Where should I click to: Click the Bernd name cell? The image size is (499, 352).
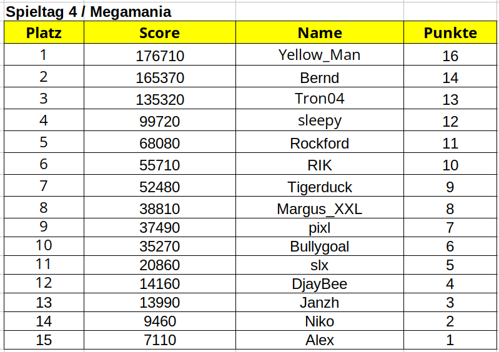320,78
